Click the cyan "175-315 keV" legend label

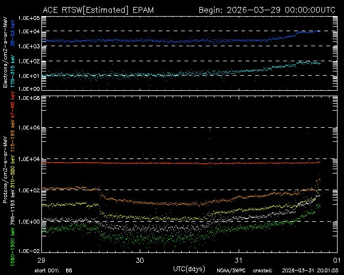13,71
